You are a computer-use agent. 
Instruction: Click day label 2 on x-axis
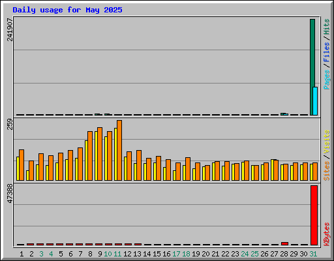31,254
